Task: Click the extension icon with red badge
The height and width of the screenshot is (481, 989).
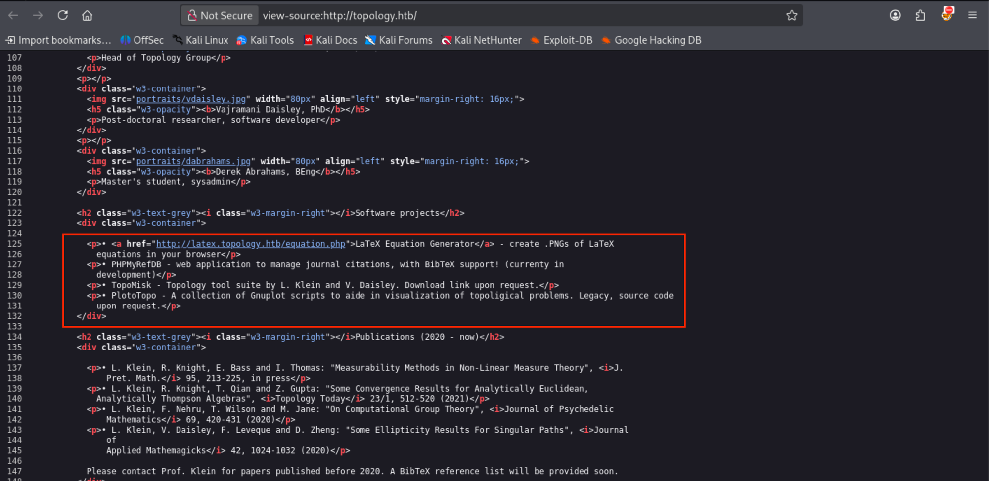Action: pyautogui.click(x=947, y=15)
